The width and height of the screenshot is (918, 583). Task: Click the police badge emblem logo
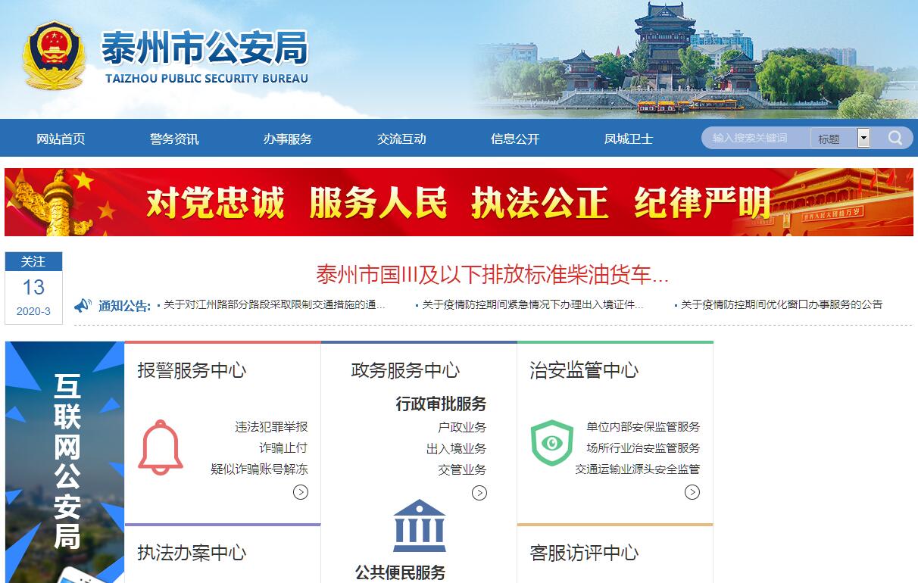(x=54, y=56)
